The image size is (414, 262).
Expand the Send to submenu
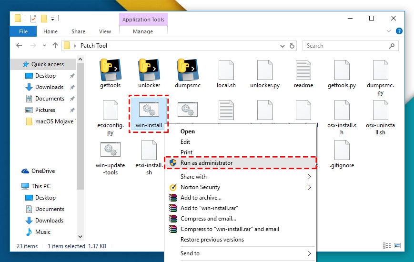(x=309, y=253)
